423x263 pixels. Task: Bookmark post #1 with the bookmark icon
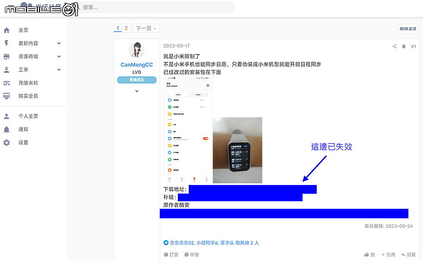(404, 47)
